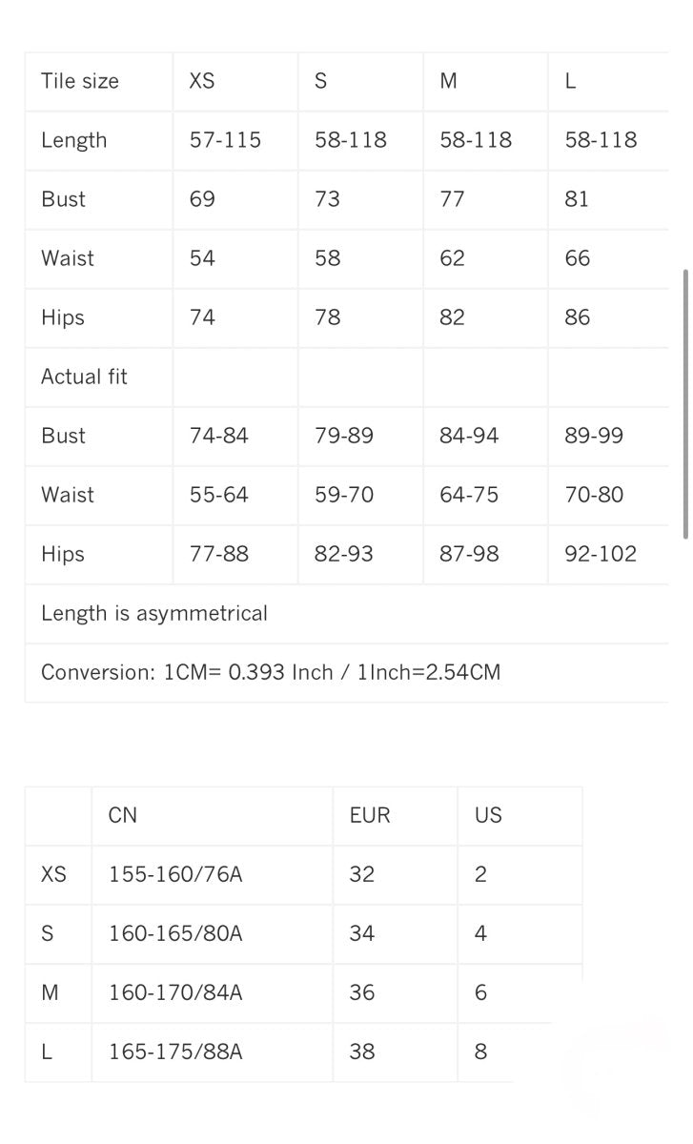Click the EUR column header

(x=370, y=815)
